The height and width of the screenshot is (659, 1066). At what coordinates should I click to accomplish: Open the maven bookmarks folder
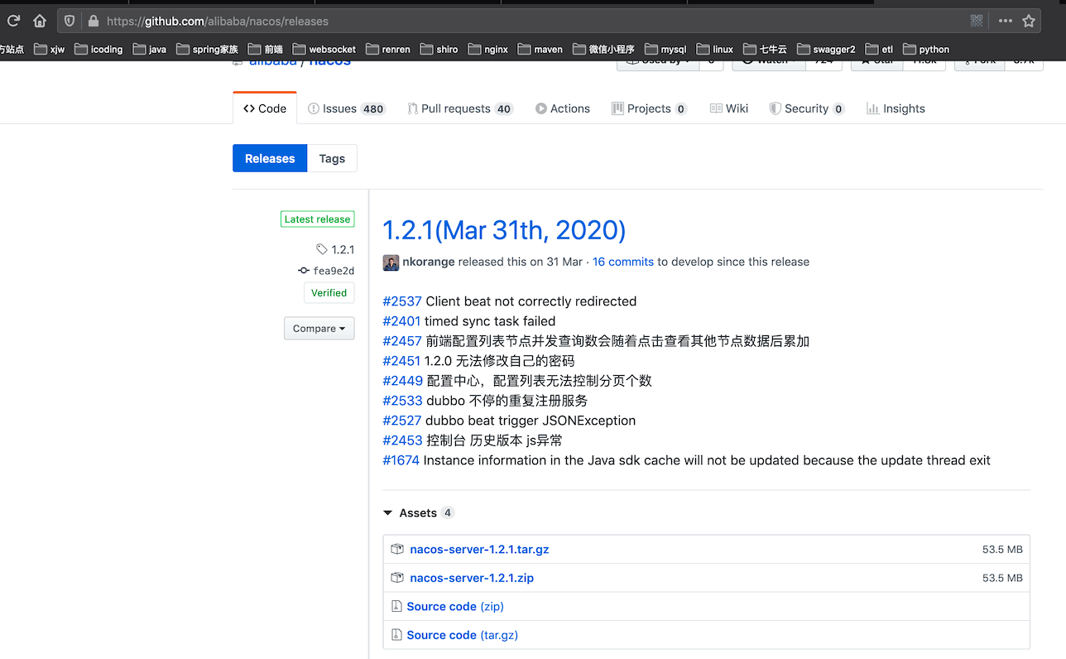tap(540, 49)
